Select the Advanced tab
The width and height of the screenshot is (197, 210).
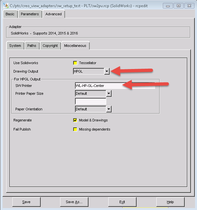[54, 14]
